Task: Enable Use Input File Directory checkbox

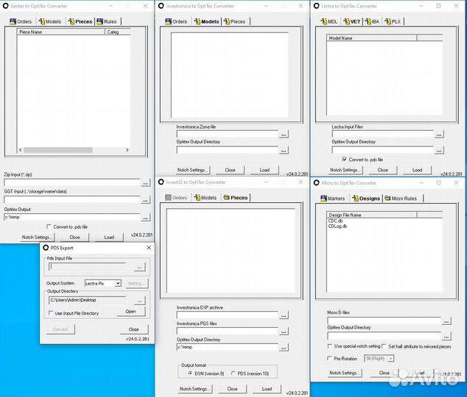Action: point(51,313)
